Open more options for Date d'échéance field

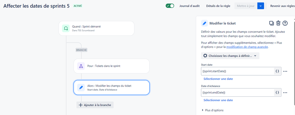285,93
